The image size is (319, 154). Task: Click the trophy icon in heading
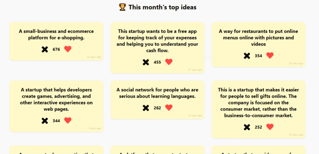tap(123, 7)
